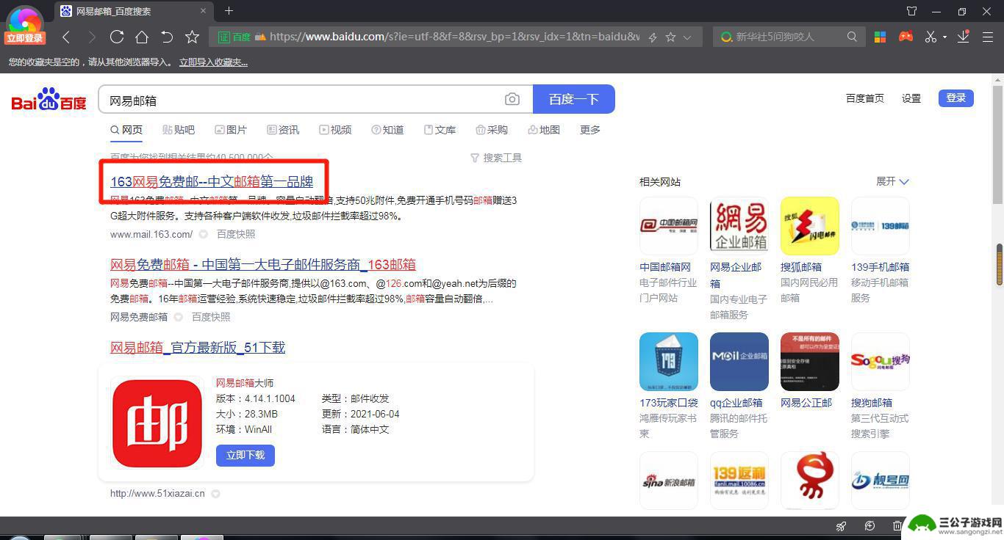Image resolution: width=1004 pixels, height=540 pixels.
Task: Click the lightning speed mode icon in address bar
Action: tap(652, 37)
